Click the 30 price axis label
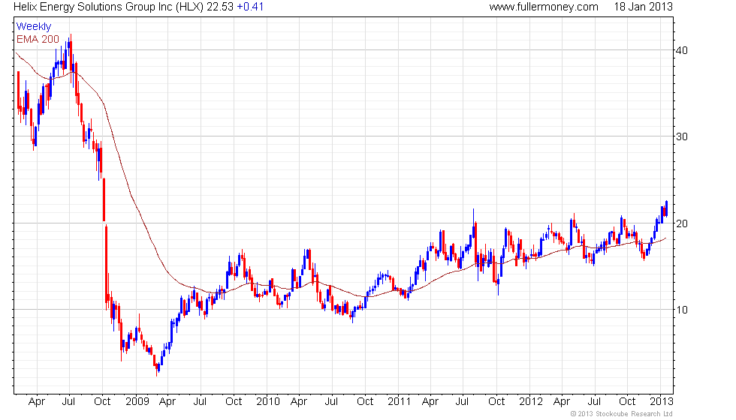The height and width of the screenshot is (420, 736). (684, 136)
